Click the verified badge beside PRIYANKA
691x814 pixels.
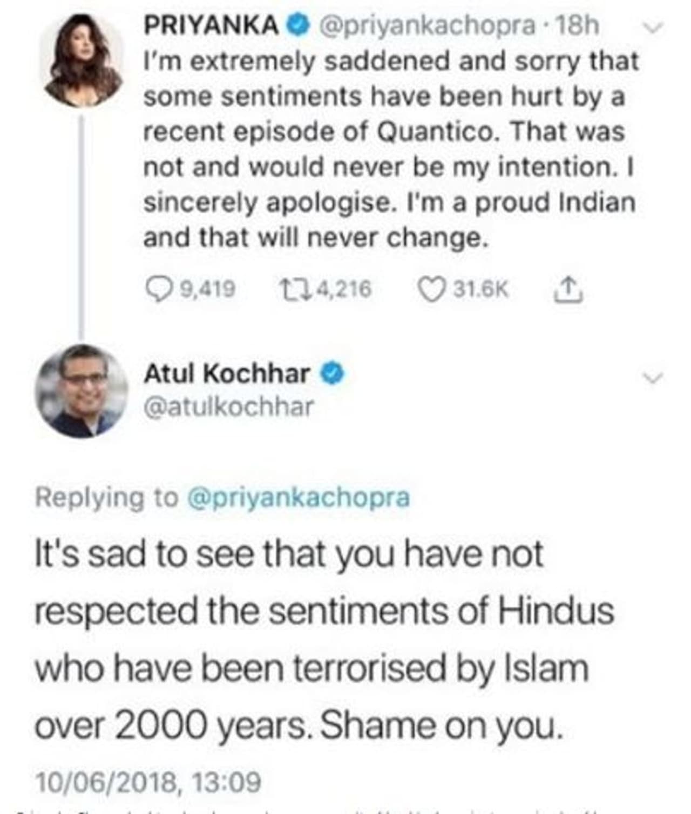(x=299, y=25)
